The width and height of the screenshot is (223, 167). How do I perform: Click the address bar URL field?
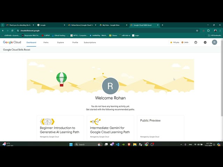[x=107, y=31]
